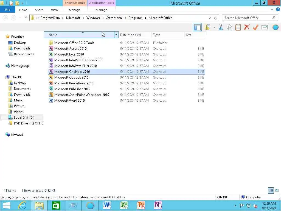
Task: Sort by Date modified column header
Action: pos(135,35)
